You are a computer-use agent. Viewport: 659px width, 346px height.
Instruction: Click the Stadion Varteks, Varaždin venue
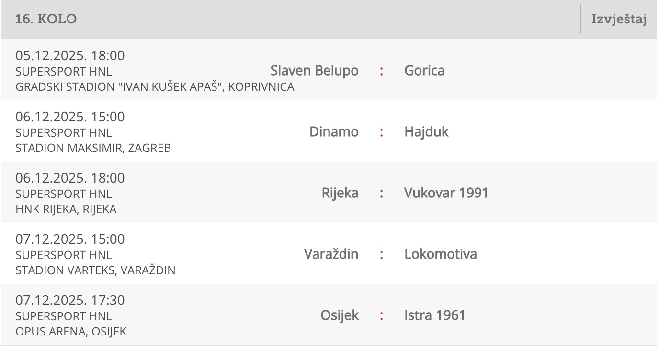point(95,270)
